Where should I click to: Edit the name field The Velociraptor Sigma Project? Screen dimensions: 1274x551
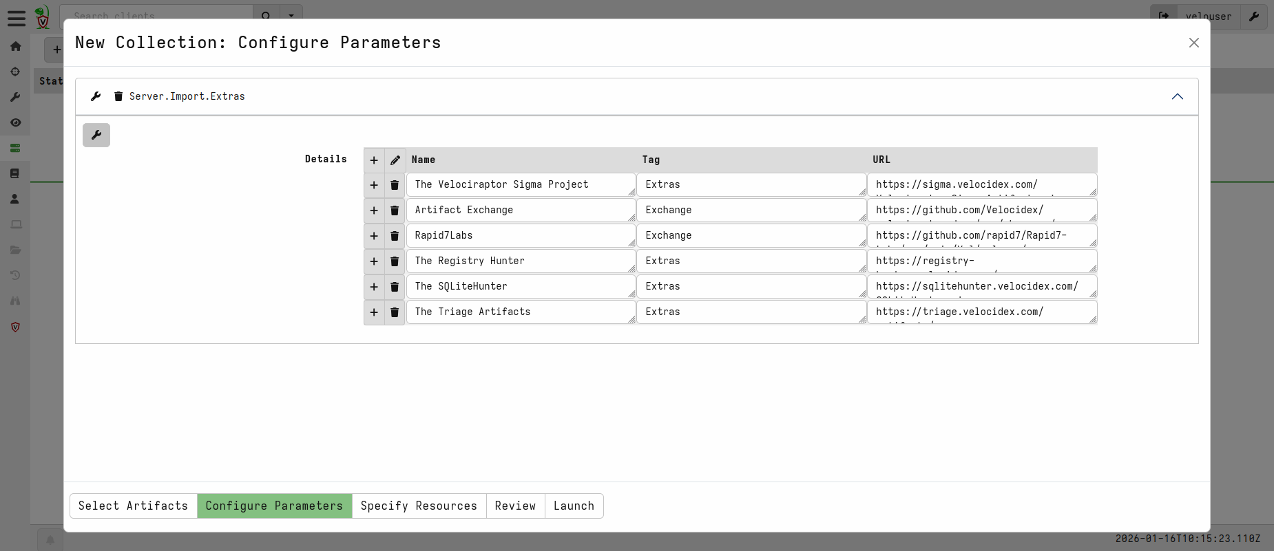[521, 185]
